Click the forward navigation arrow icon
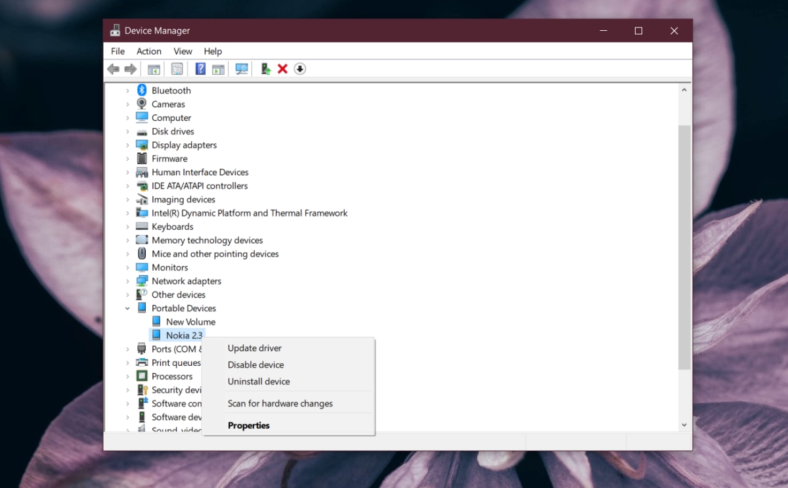Screen dimensions: 788x488 pyautogui.click(x=130, y=69)
